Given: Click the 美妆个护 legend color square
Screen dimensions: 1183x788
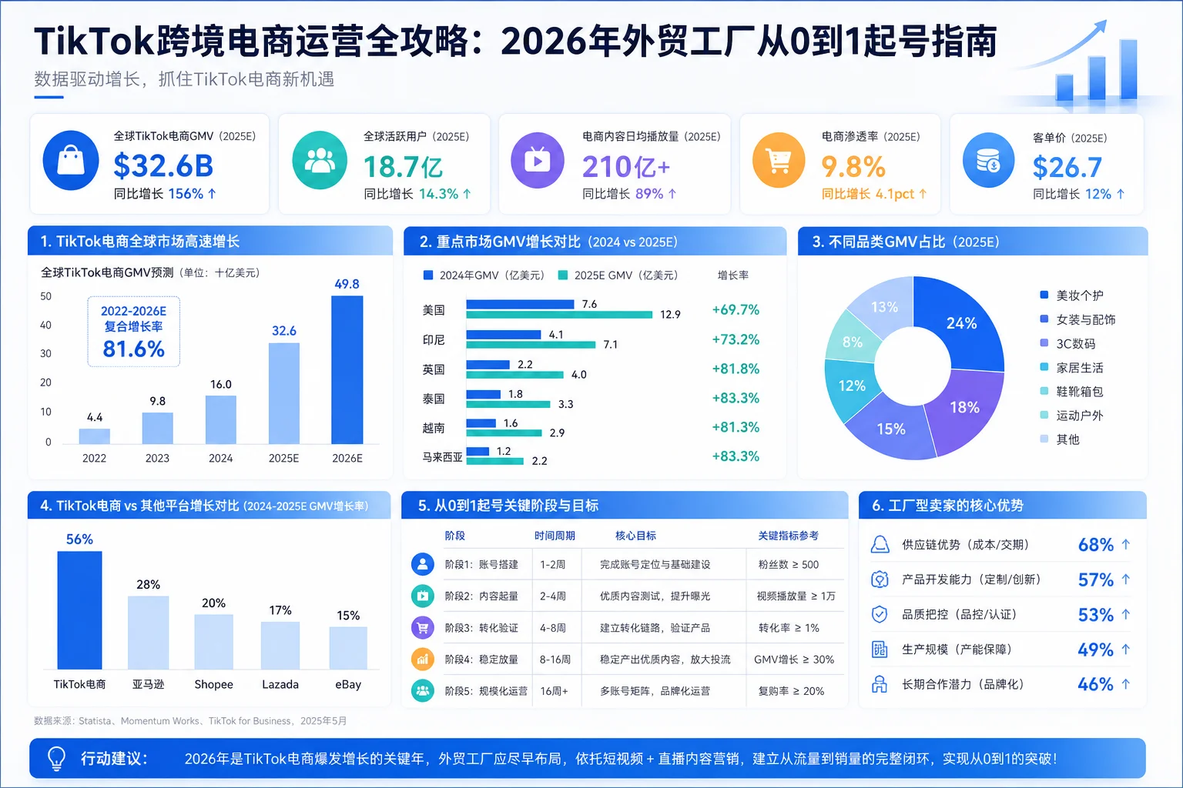Looking at the screenshot, I should point(1044,295).
